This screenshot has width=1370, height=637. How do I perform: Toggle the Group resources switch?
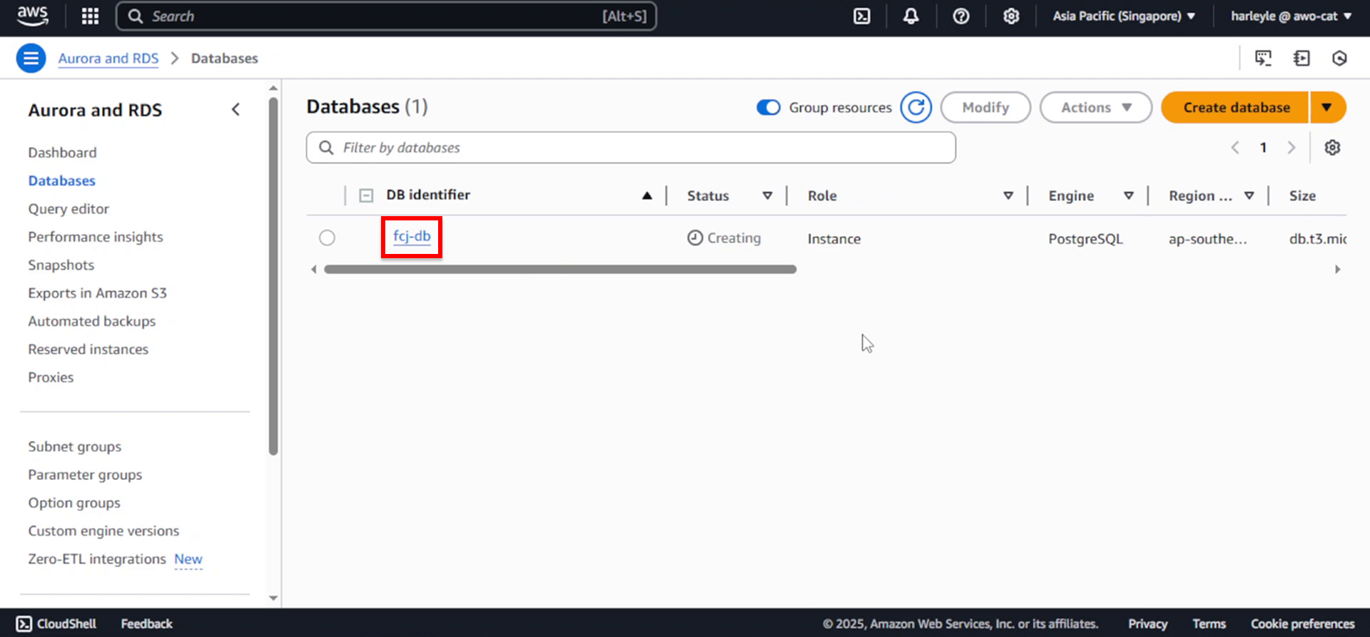(768, 107)
